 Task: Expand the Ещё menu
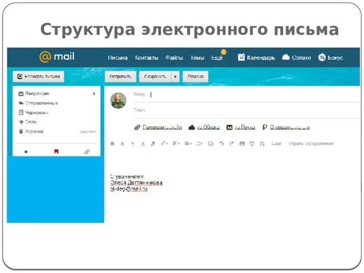click(x=217, y=57)
